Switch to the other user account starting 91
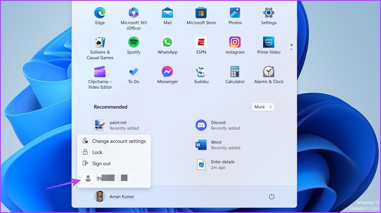This screenshot has width=381, height=213. (114, 178)
